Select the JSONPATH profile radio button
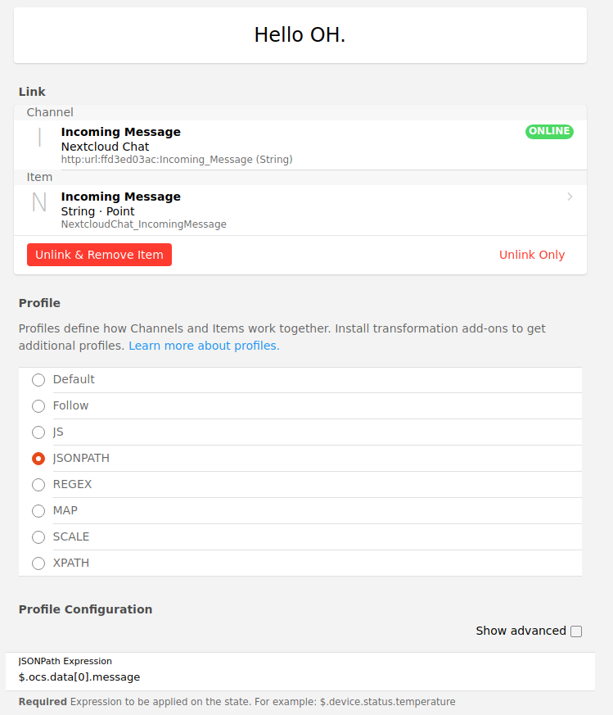Screen dimensions: 613x715 [38, 459]
